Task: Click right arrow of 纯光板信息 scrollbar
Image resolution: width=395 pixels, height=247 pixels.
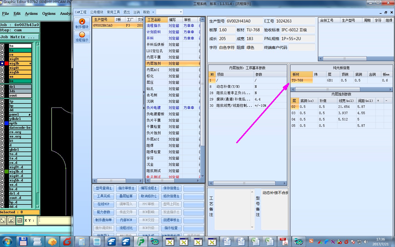Action: (391, 89)
